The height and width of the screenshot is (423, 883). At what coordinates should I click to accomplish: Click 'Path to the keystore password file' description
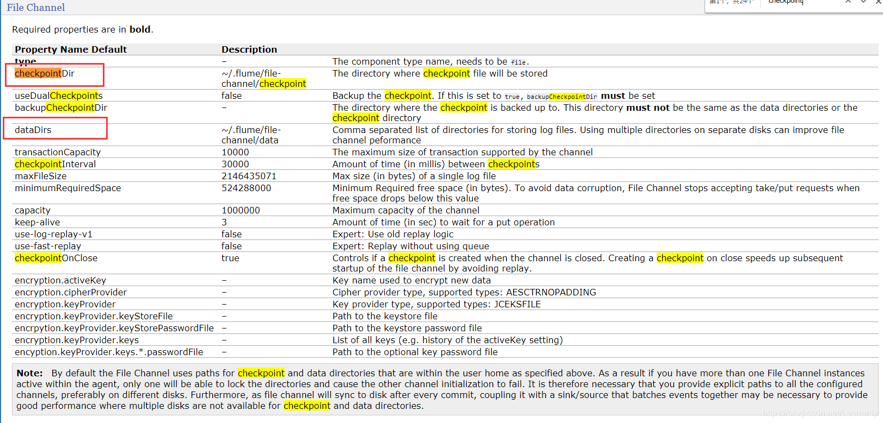(x=407, y=328)
